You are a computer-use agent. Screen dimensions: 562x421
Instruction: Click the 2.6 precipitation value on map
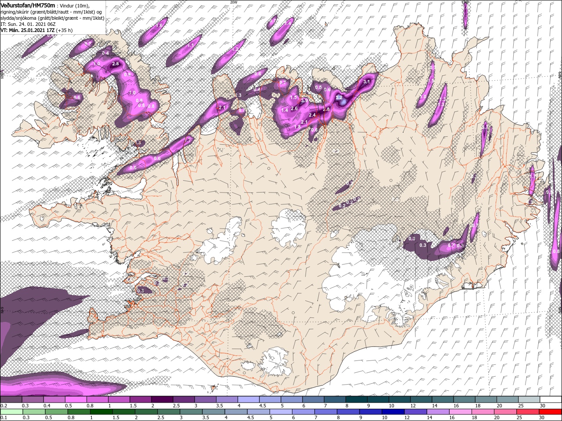click(x=294, y=108)
